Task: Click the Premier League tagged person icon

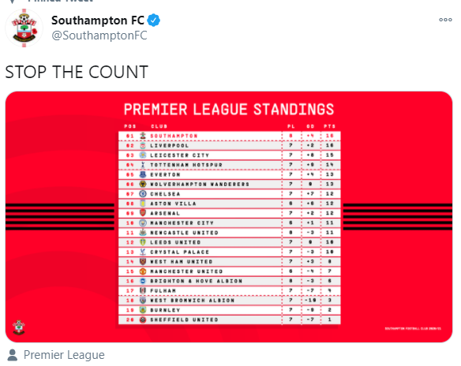Action: [13, 355]
